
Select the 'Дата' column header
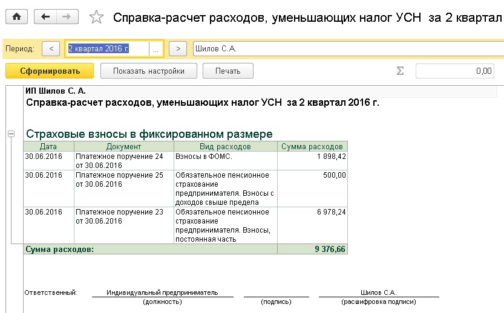(48, 146)
